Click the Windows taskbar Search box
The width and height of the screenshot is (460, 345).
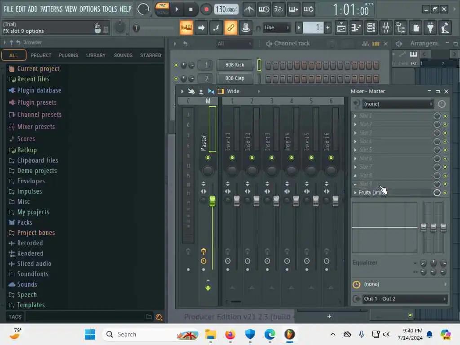coord(150,334)
